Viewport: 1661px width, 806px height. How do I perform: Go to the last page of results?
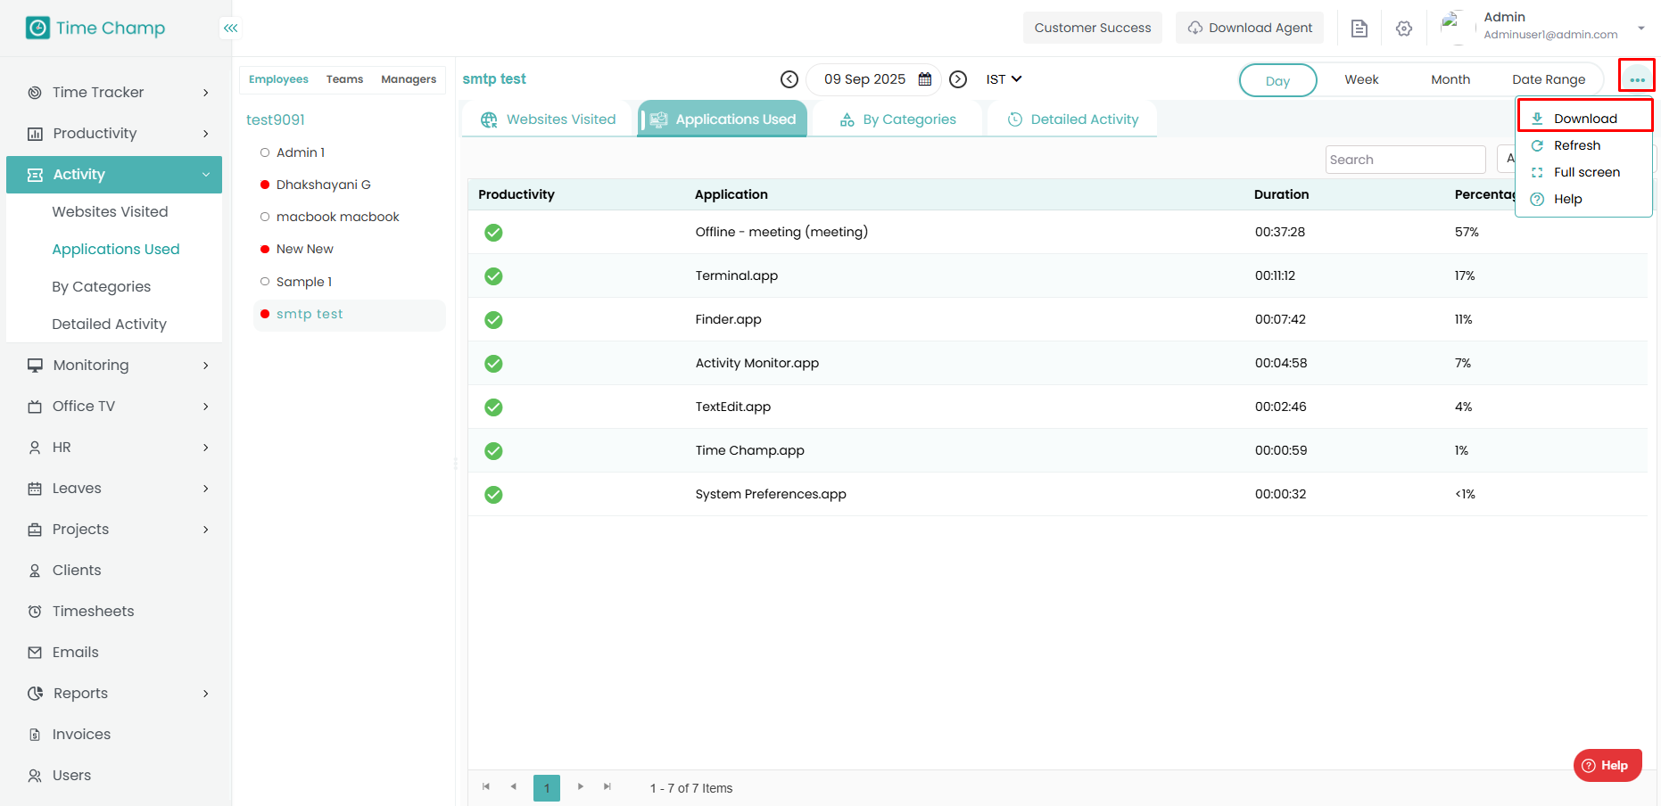[x=607, y=787]
